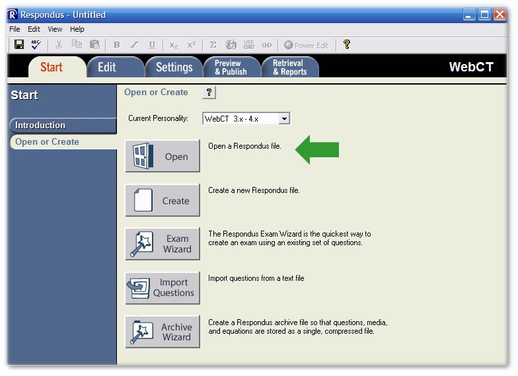
Task: Click the Bold formatting icon
Action: coord(117,45)
